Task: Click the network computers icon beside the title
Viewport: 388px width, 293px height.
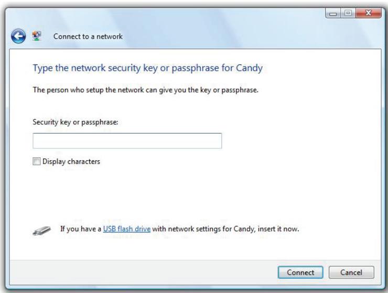Action: [x=37, y=36]
